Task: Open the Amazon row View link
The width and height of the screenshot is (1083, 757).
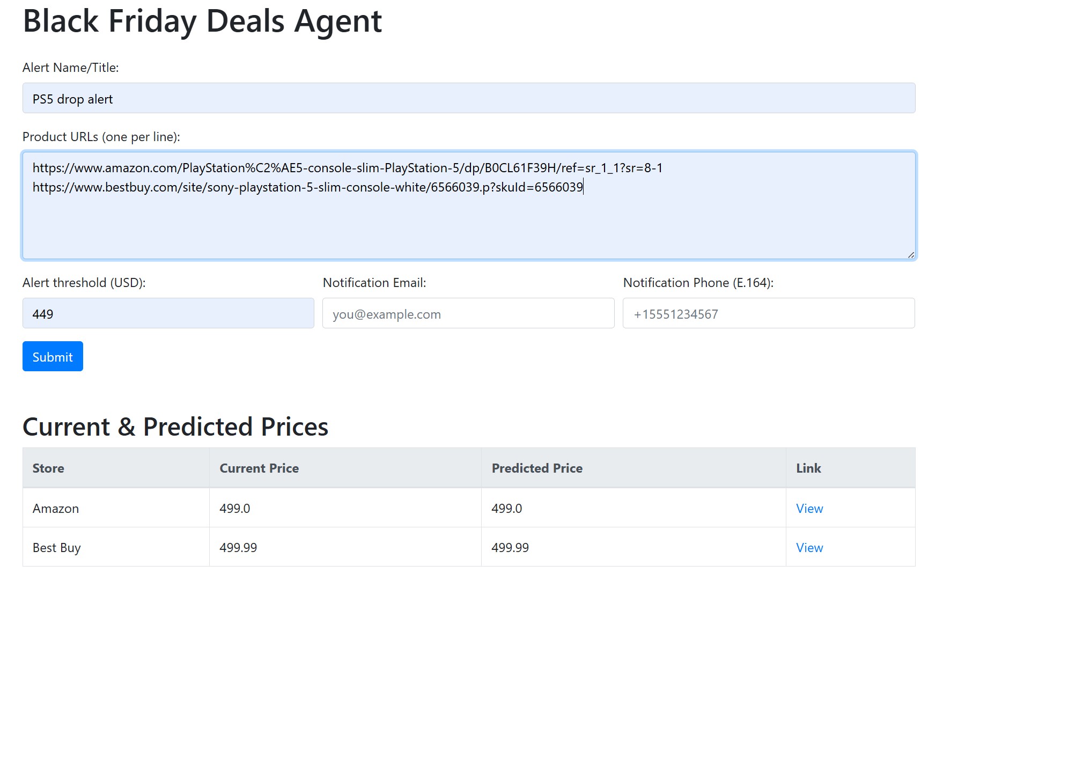Action: coord(809,509)
